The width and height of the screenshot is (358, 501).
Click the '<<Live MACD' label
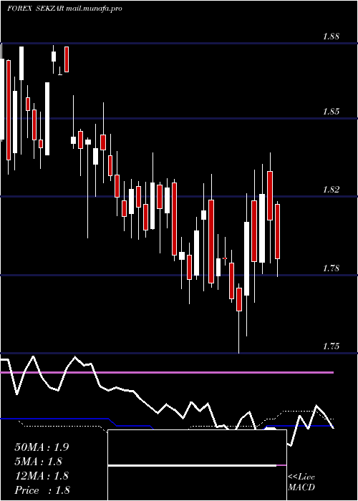[x=301, y=482]
